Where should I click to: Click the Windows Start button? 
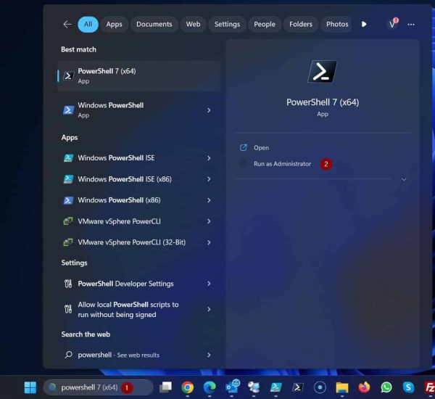tap(30, 387)
